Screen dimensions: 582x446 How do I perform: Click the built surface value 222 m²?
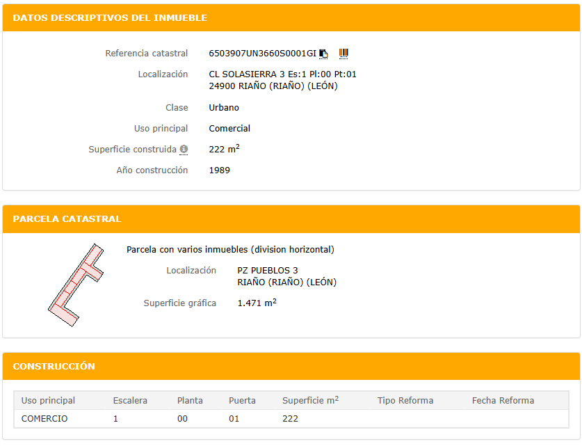pyautogui.click(x=224, y=149)
